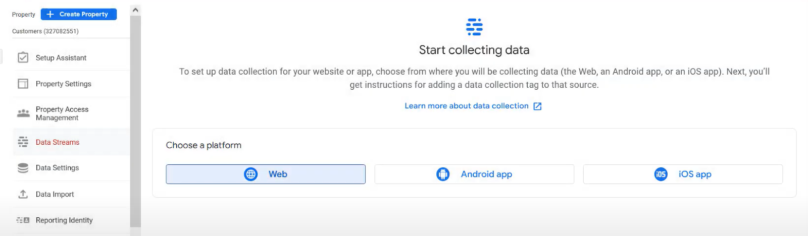Click the Reporting Identity icon
The image size is (808, 236).
[23, 220]
